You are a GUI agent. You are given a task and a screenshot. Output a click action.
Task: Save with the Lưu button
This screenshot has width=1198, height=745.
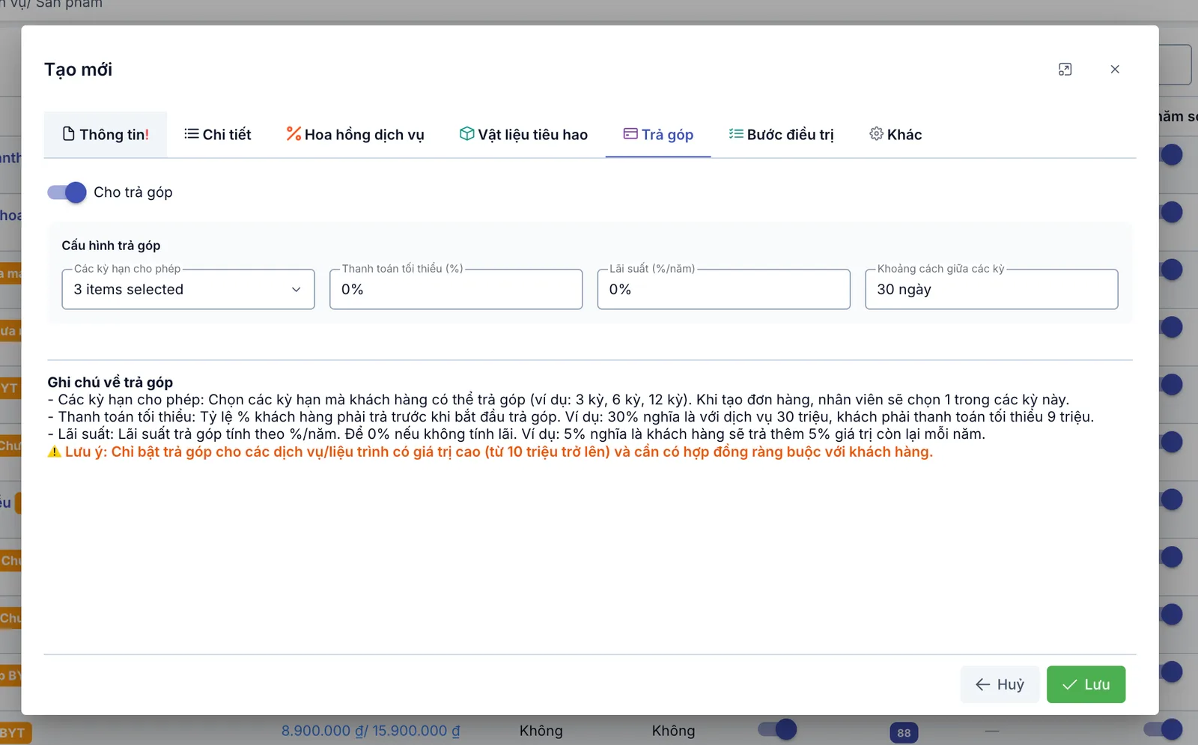[x=1086, y=684]
